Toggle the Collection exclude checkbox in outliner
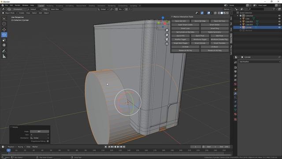 pos(241,16)
